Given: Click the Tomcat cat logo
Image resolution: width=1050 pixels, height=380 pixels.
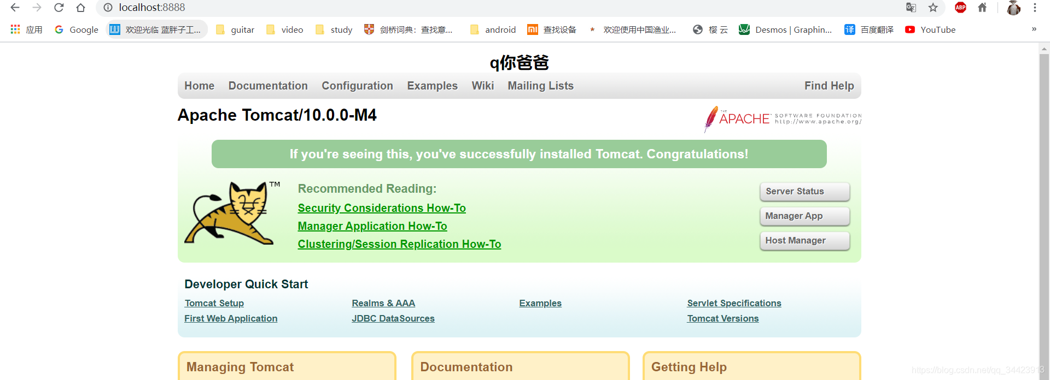Looking at the screenshot, I should pyautogui.click(x=232, y=213).
